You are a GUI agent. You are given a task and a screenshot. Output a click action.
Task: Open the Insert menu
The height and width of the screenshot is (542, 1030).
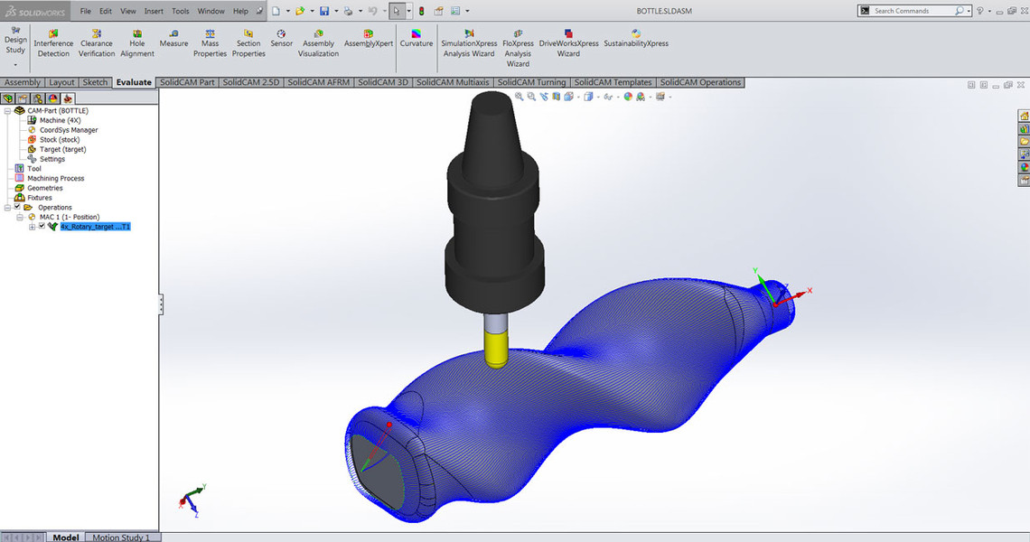pyautogui.click(x=154, y=11)
